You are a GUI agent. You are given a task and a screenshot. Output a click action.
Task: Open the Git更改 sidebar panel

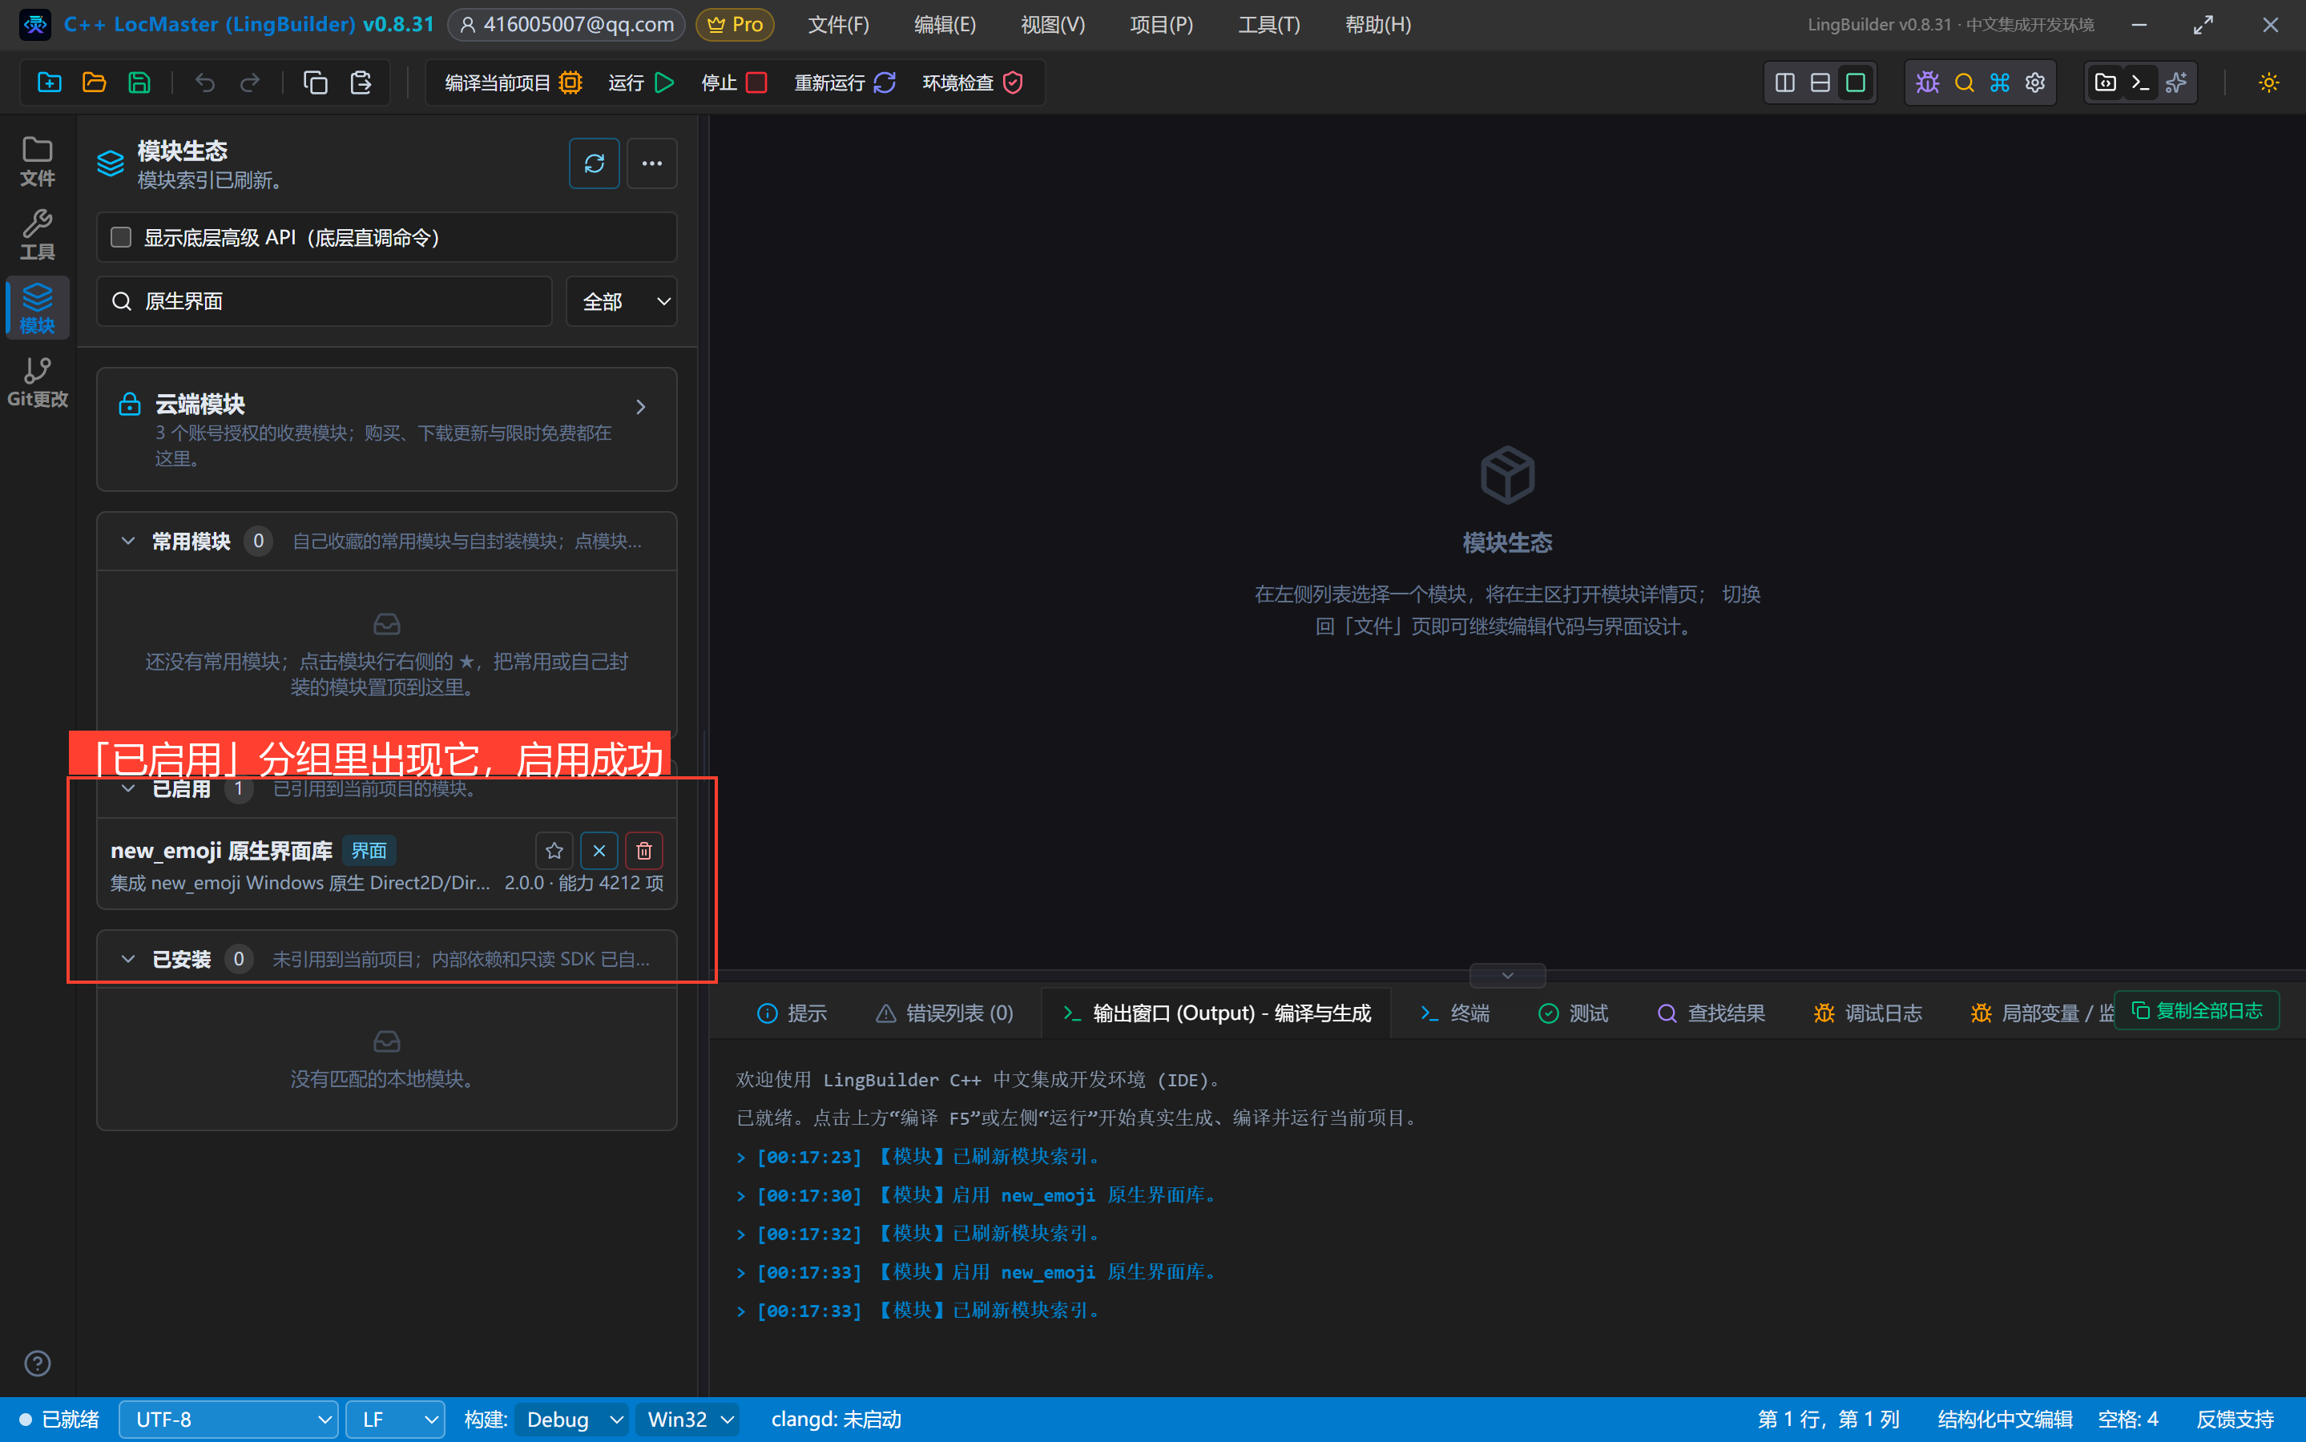click(37, 382)
